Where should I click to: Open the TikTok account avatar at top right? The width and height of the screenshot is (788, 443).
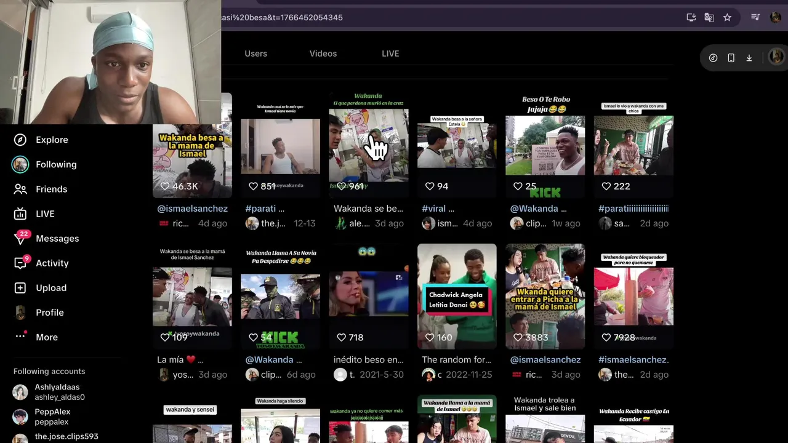coord(776,57)
